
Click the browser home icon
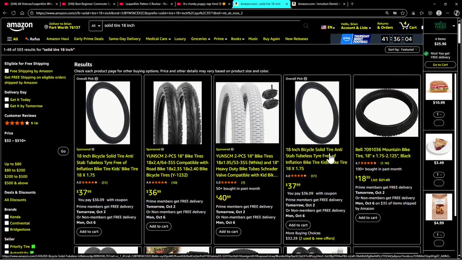[x=22, y=13]
